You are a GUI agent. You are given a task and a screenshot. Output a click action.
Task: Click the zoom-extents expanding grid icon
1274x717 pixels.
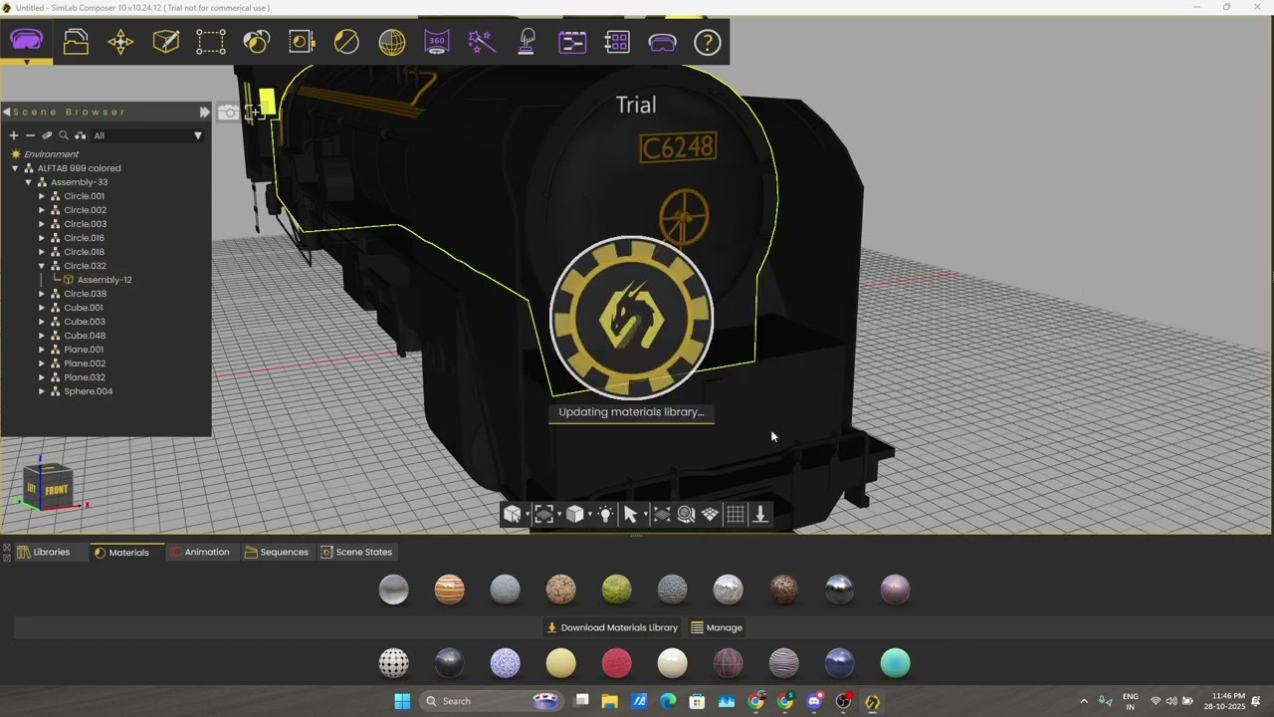coord(662,514)
